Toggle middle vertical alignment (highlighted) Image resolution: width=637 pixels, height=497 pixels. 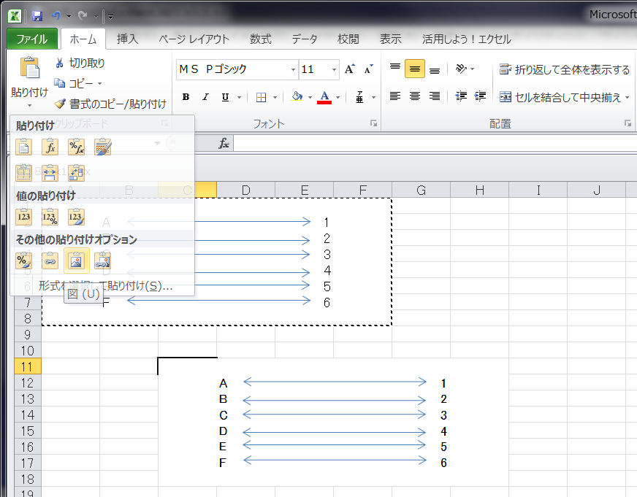[415, 68]
